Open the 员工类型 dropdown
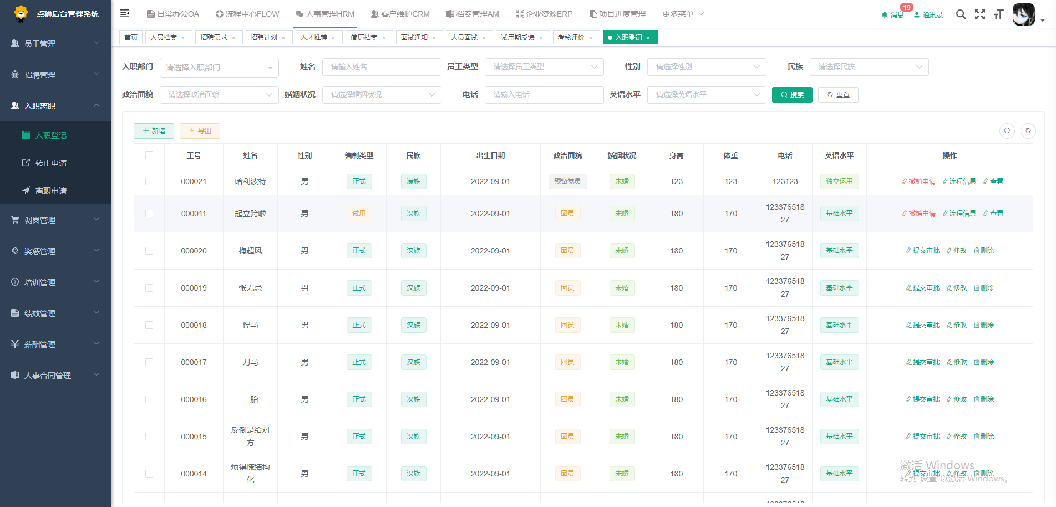 click(x=544, y=67)
